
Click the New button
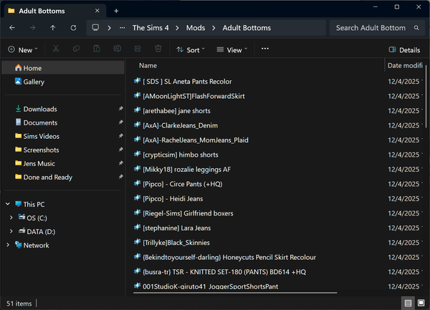point(21,50)
